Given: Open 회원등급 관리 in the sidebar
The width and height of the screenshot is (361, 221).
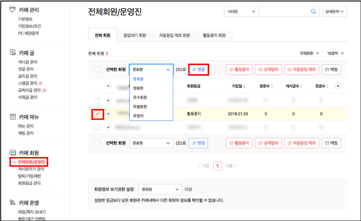Looking at the screenshot, I should click(x=29, y=183).
